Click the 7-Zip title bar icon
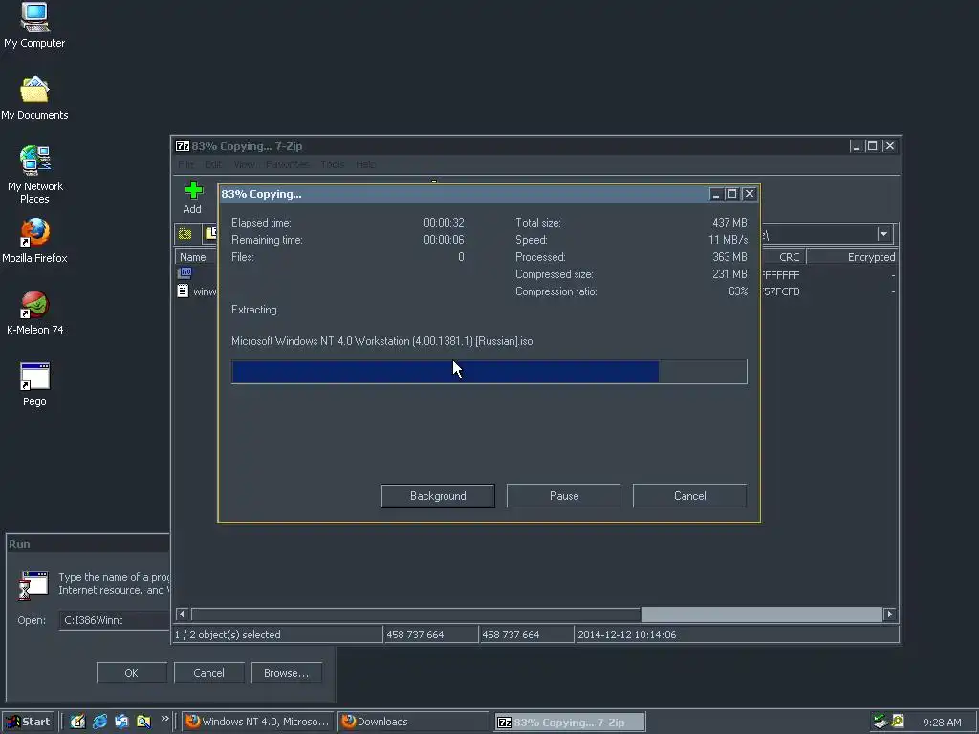Viewport: 979px width, 734px height. click(183, 146)
